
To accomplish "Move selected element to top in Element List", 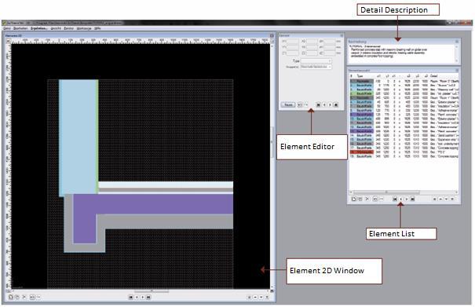I will 435,199.
